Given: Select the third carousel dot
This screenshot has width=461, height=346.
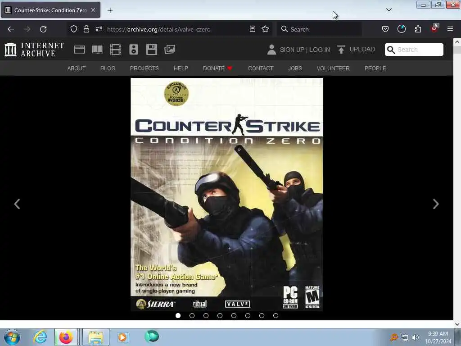Looking at the screenshot, I should click(x=206, y=315).
